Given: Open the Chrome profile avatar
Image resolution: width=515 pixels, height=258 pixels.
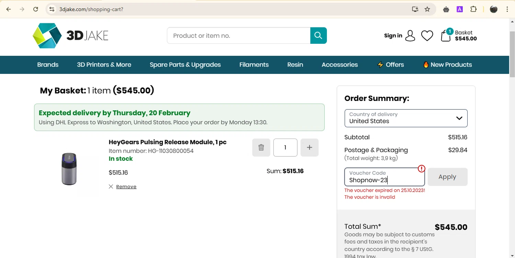Looking at the screenshot, I should tap(494, 9).
